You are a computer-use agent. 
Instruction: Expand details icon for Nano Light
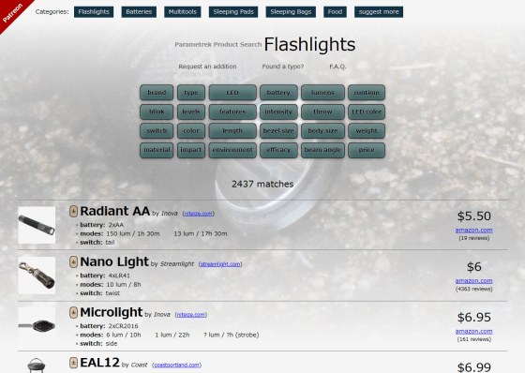[x=73, y=261]
